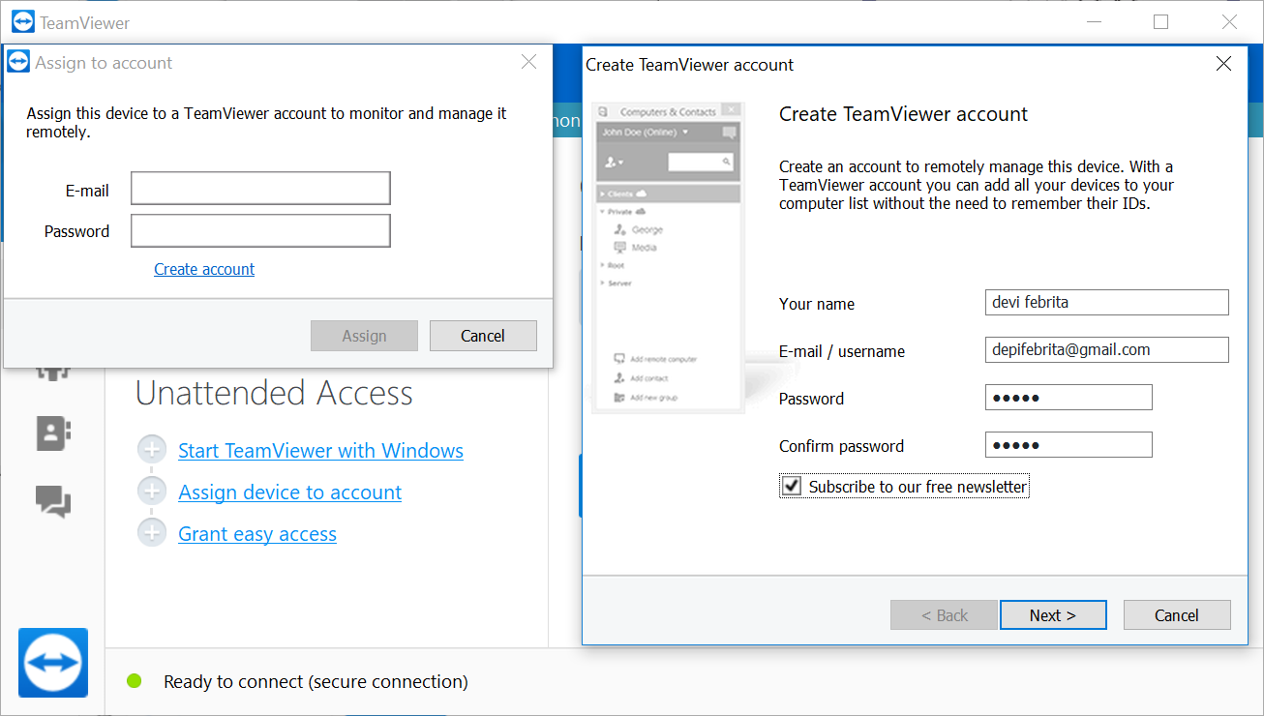The width and height of the screenshot is (1264, 716).
Task: Focus the E-mail field in Assign dialog
Action: (x=260, y=190)
